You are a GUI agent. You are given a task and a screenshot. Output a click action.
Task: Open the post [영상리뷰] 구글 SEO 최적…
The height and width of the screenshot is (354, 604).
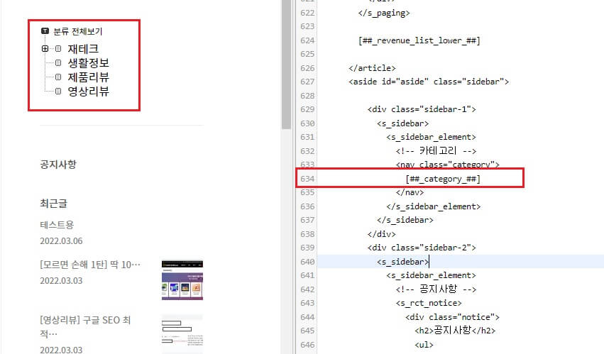pos(85,326)
